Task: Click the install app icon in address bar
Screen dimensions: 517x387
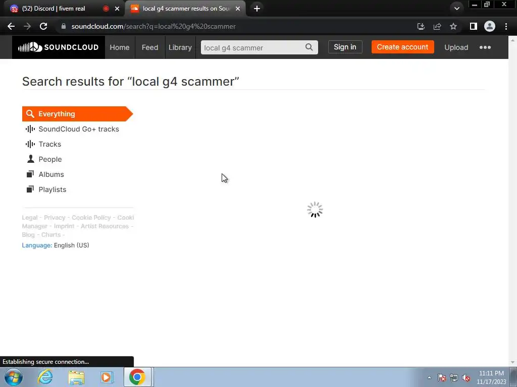Action: point(421,26)
